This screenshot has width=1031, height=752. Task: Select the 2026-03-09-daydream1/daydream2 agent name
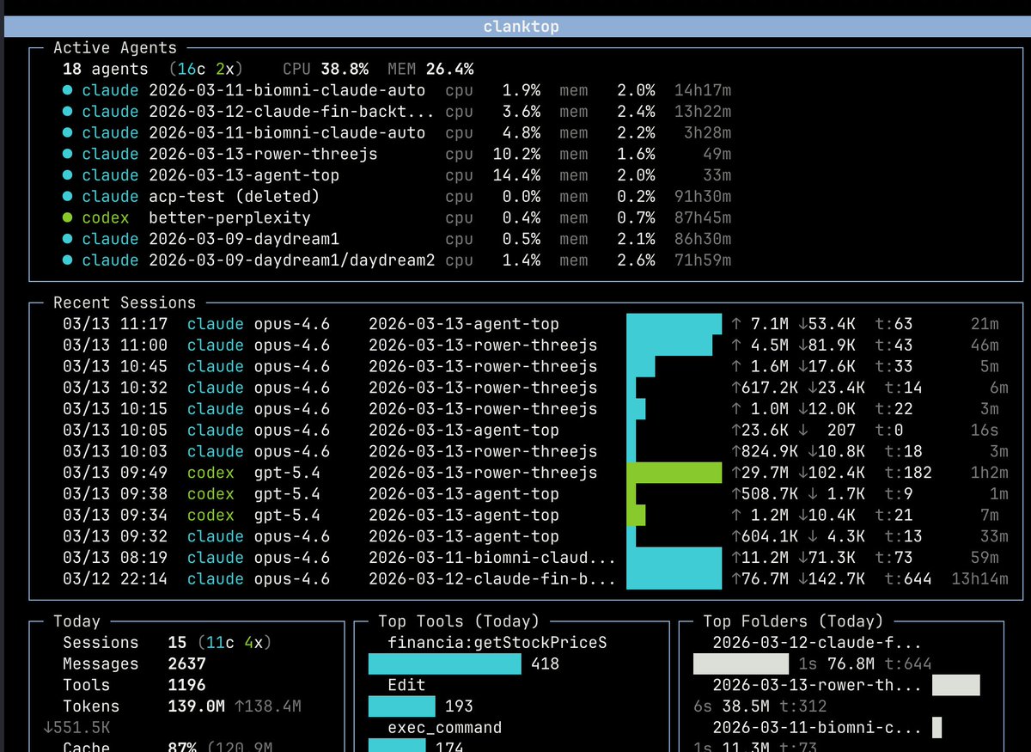click(x=292, y=260)
